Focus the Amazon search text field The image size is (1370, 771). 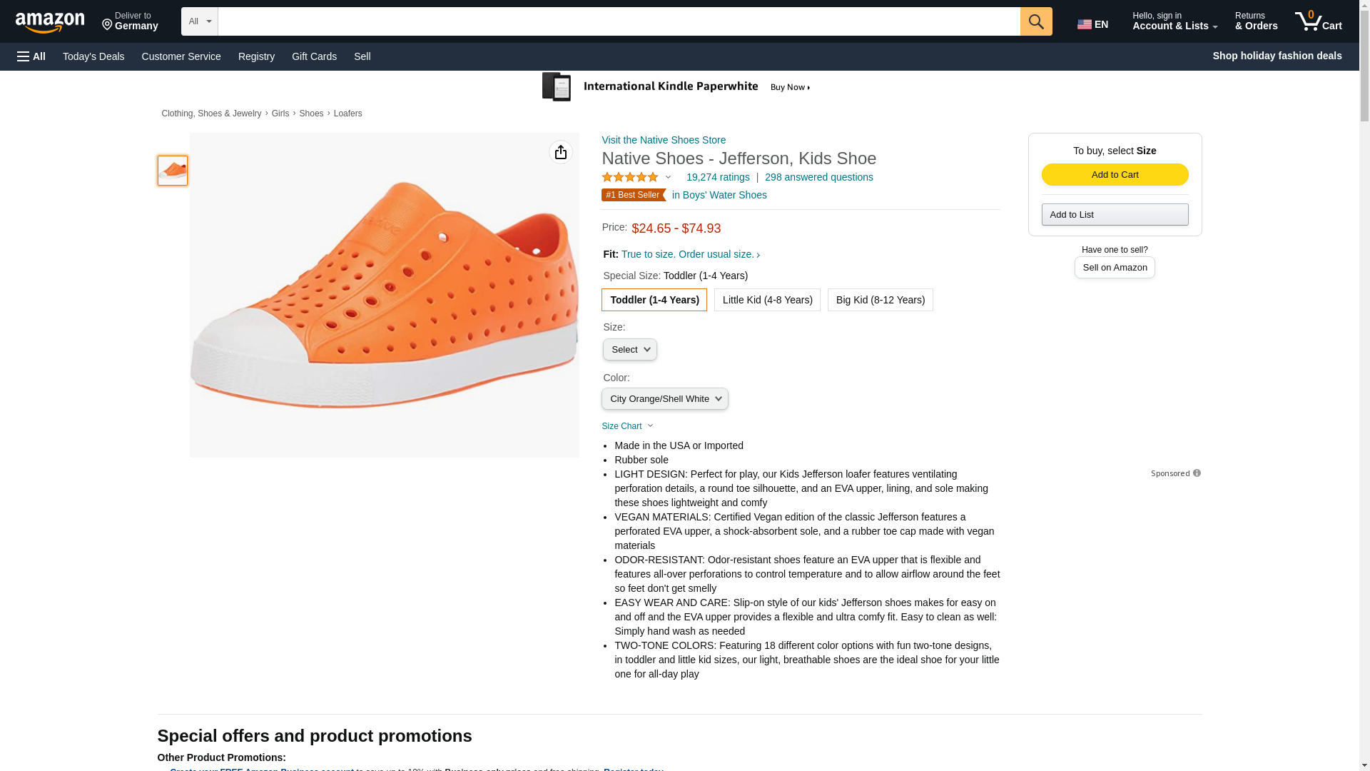pyautogui.click(x=619, y=21)
